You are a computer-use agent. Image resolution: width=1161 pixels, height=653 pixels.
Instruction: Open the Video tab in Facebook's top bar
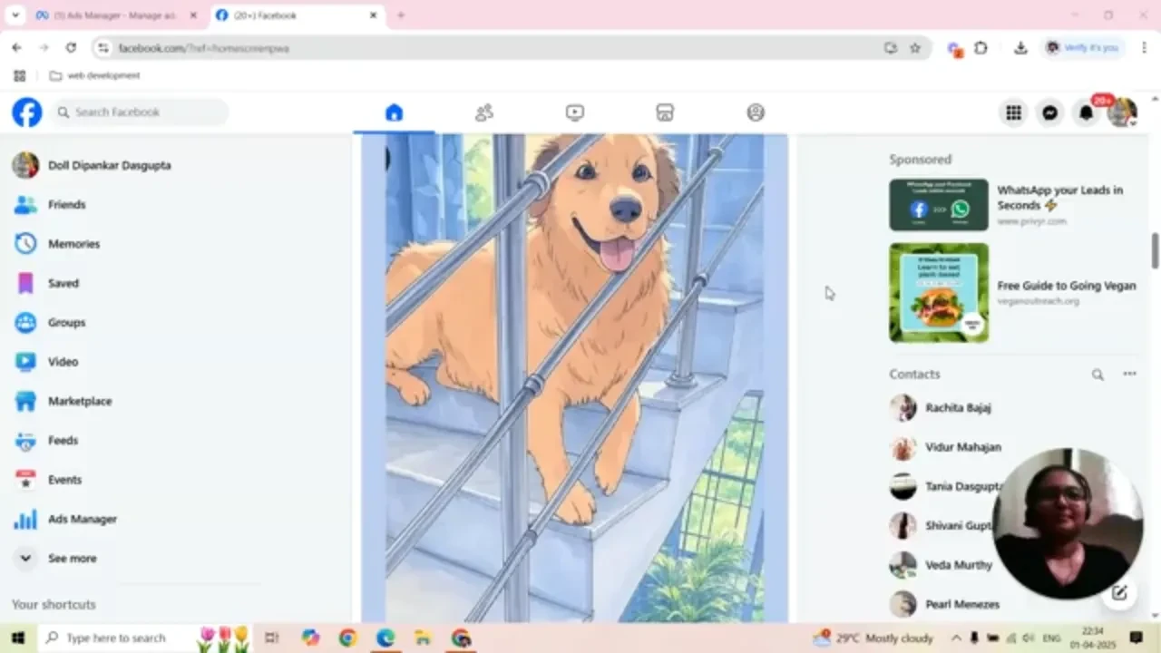[574, 112]
